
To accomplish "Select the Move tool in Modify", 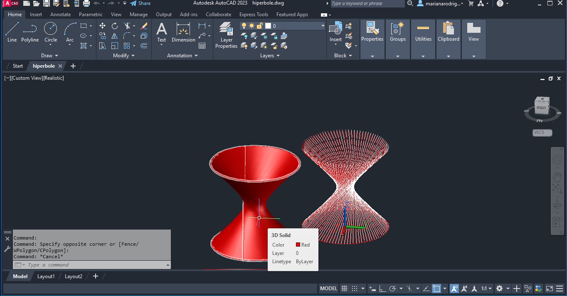I will (x=103, y=26).
